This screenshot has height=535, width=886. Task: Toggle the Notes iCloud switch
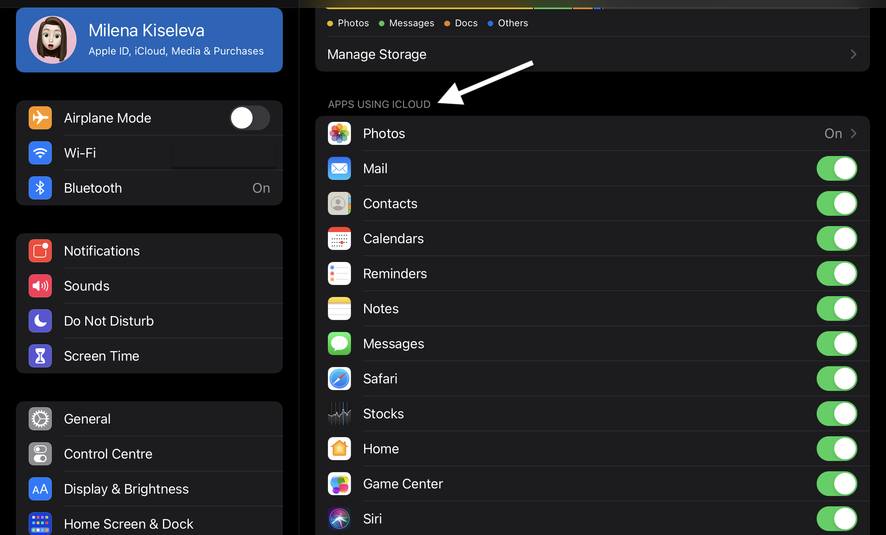tap(837, 309)
